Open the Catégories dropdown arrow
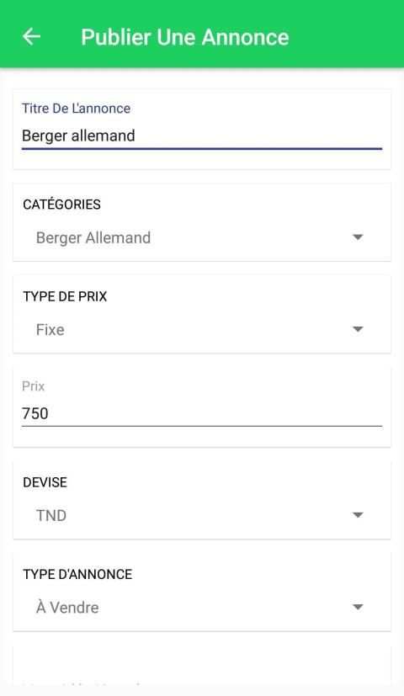Image resolution: width=404 pixels, height=696 pixels. pyautogui.click(x=358, y=237)
